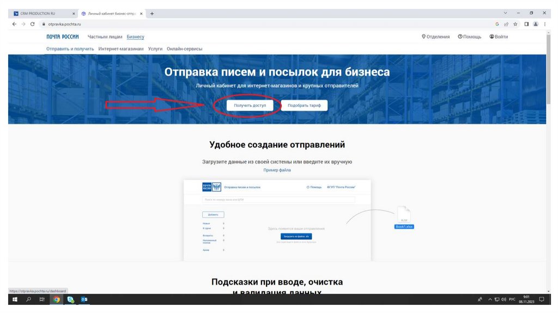The width and height of the screenshot is (558, 313).
Task: Click the Почта России logo
Action: pos(63,37)
